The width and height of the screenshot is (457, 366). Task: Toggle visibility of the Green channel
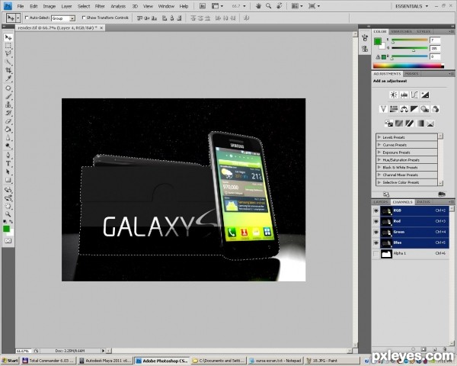(x=376, y=232)
